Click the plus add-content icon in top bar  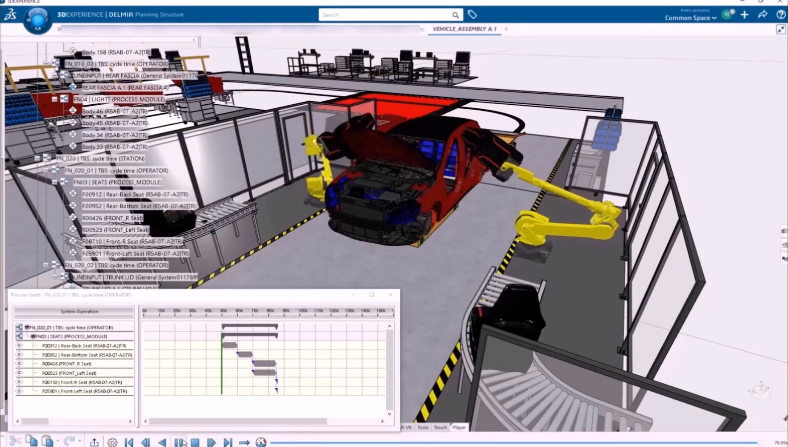pos(744,15)
